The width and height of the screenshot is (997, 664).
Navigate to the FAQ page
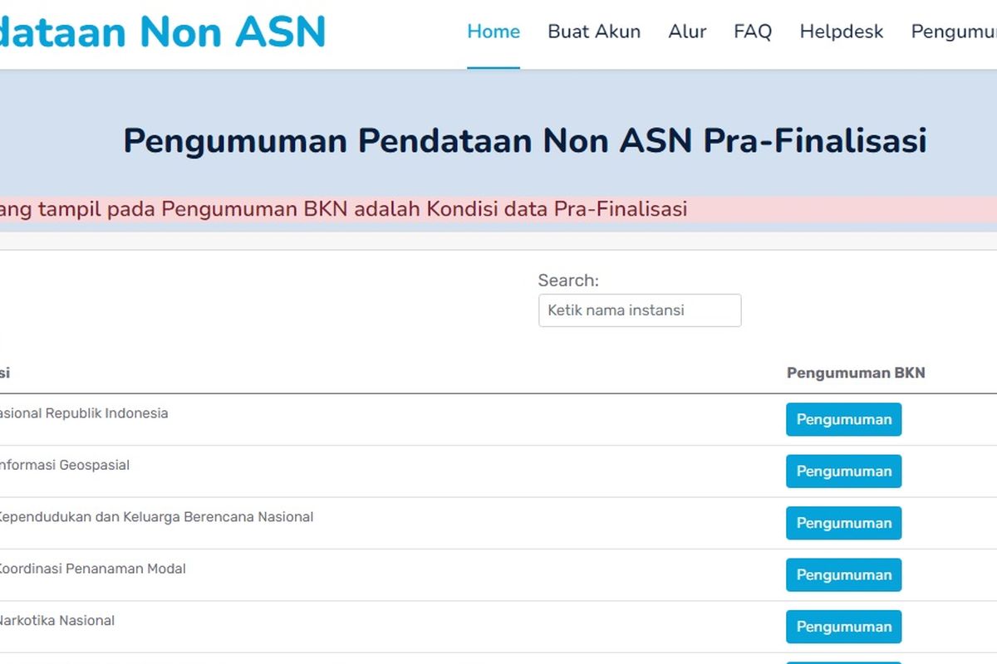click(753, 32)
